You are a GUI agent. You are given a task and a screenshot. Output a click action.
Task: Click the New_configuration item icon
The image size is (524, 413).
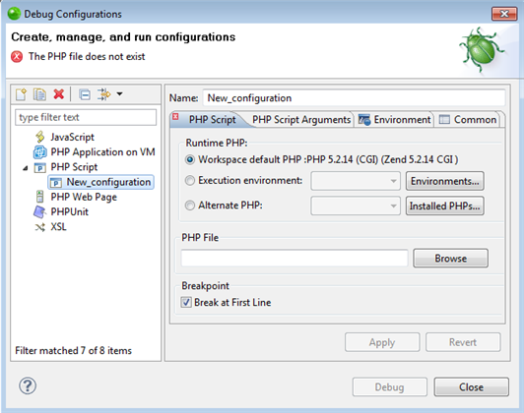pyautogui.click(x=56, y=183)
